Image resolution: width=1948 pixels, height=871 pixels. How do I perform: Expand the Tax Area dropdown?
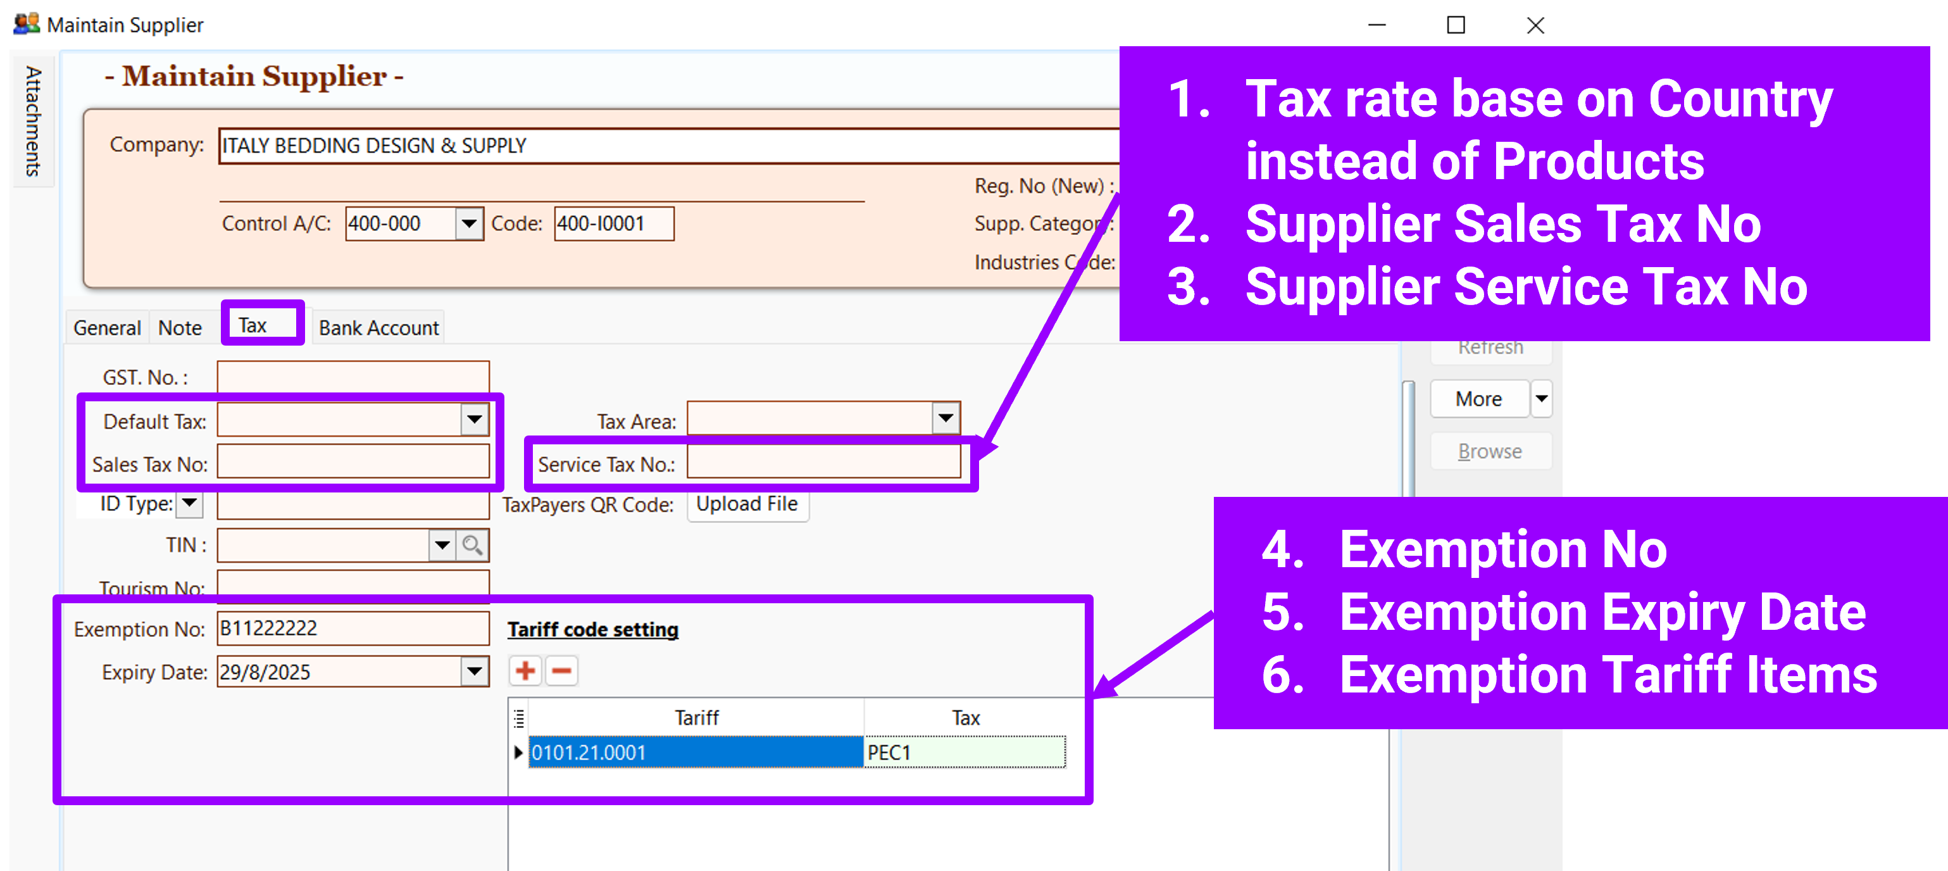click(946, 418)
